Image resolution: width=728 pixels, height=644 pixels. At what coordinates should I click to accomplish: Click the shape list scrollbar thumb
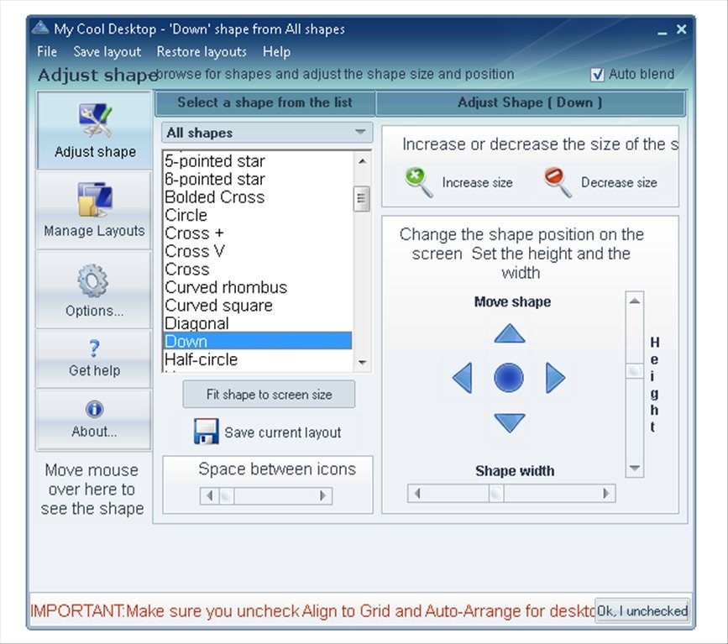361,199
